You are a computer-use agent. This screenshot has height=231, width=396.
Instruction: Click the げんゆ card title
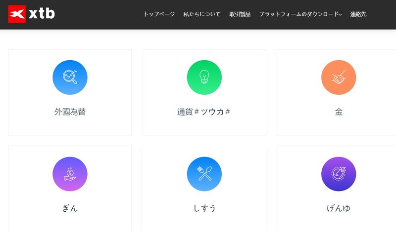point(339,208)
